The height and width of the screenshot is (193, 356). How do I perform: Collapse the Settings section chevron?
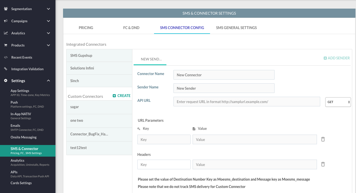click(48, 81)
